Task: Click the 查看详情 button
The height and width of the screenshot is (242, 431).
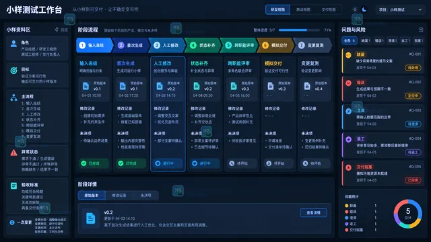Action: click(x=313, y=213)
